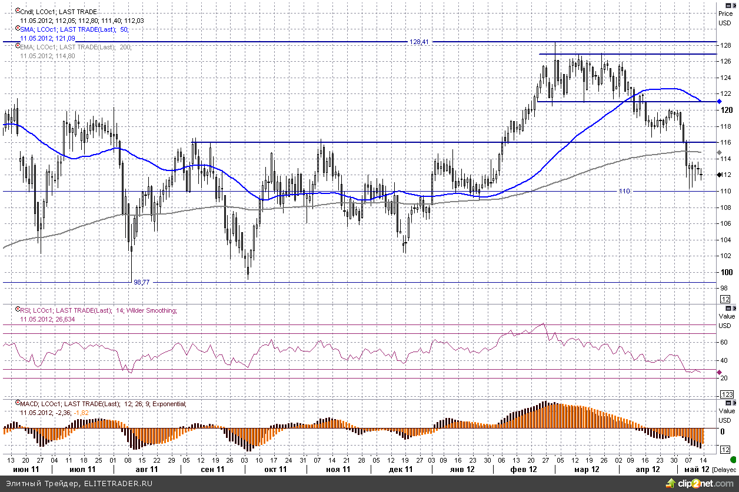Select the blue SMA value marker at 121
The width and height of the screenshot is (739, 492).
coord(719,102)
